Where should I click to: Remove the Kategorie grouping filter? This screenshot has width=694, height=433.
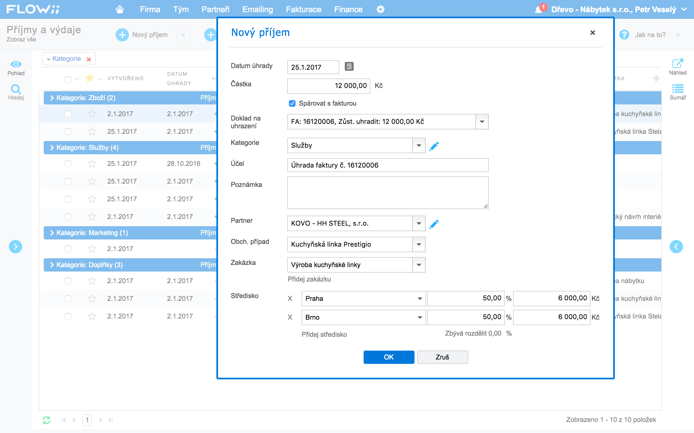click(x=89, y=59)
